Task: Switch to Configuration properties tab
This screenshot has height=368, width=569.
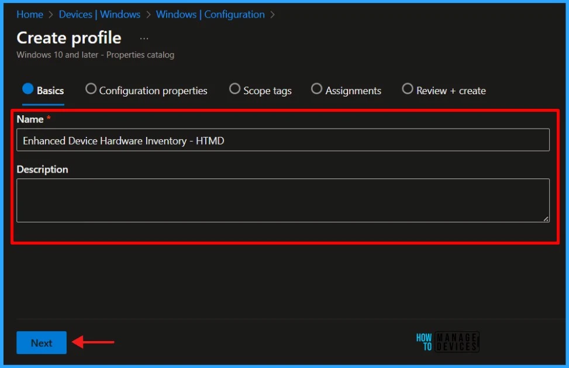Action: coord(146,90)
